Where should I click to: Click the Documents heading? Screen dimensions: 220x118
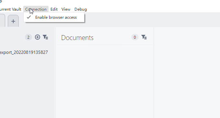tap(77, 38)
